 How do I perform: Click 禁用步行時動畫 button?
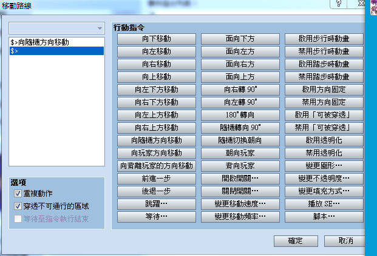[x=324, y=51]
